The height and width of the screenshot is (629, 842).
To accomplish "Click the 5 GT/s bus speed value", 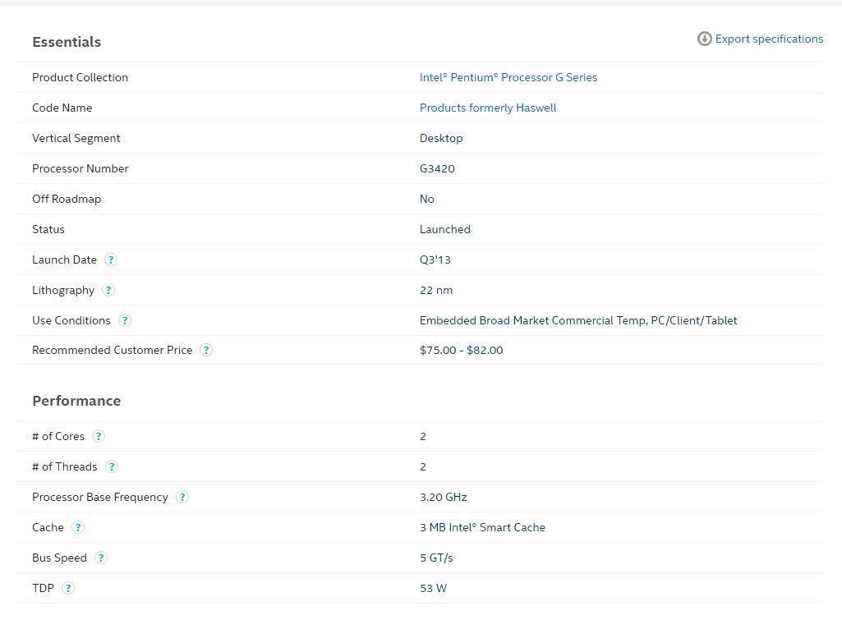I will [436, 558].
